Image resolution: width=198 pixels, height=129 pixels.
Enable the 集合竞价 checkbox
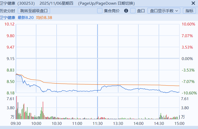pyautogui.click(x=100, y=11)
